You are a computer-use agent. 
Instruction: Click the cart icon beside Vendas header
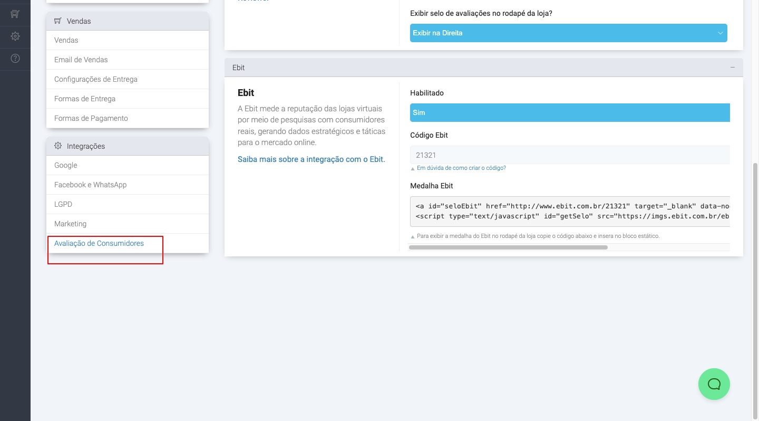click(x=58, y=21)
